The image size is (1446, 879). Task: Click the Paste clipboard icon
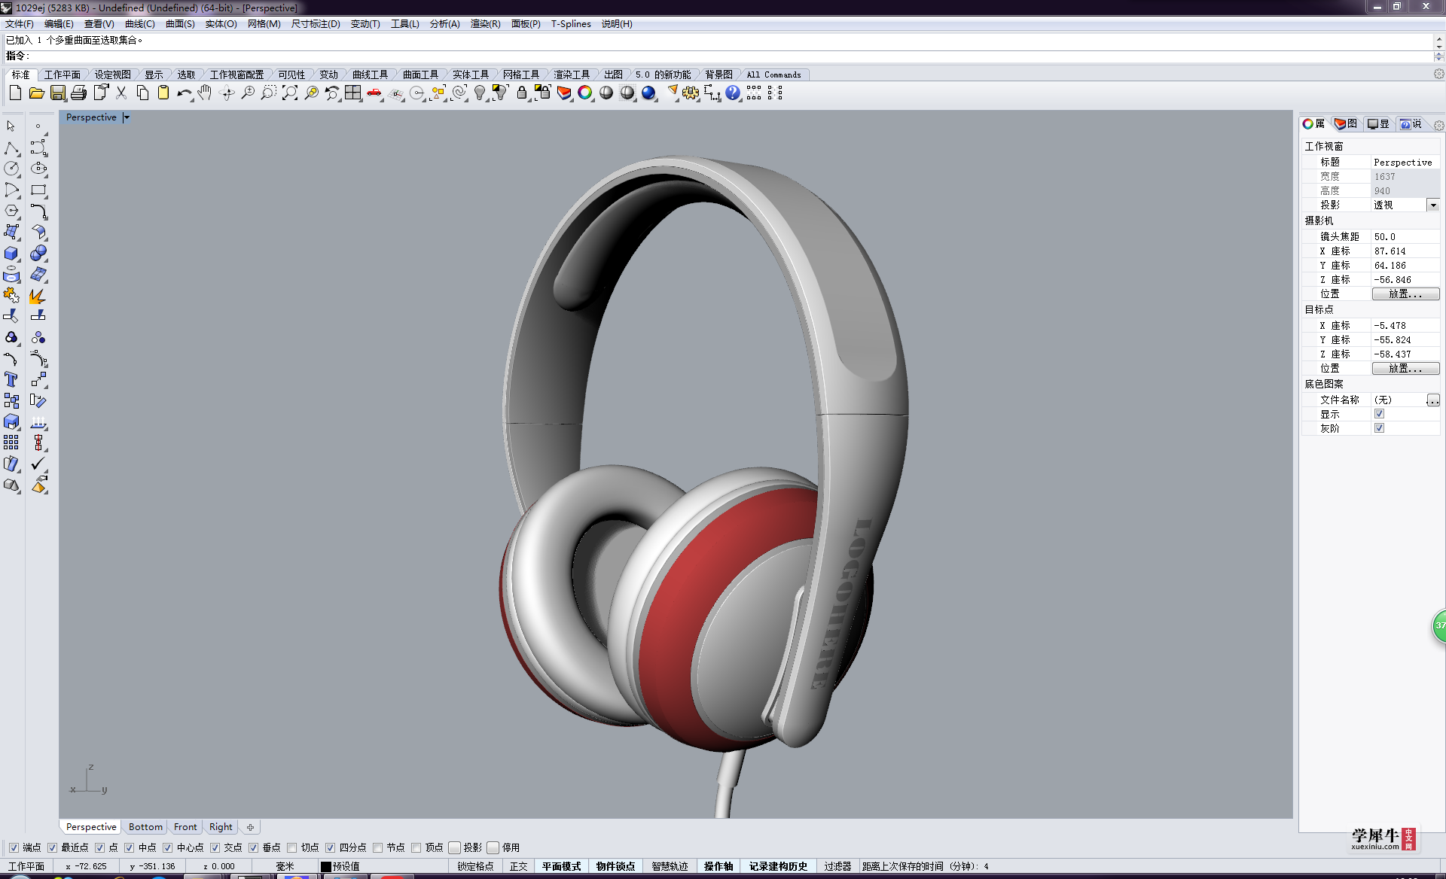[x=163, y=93]
